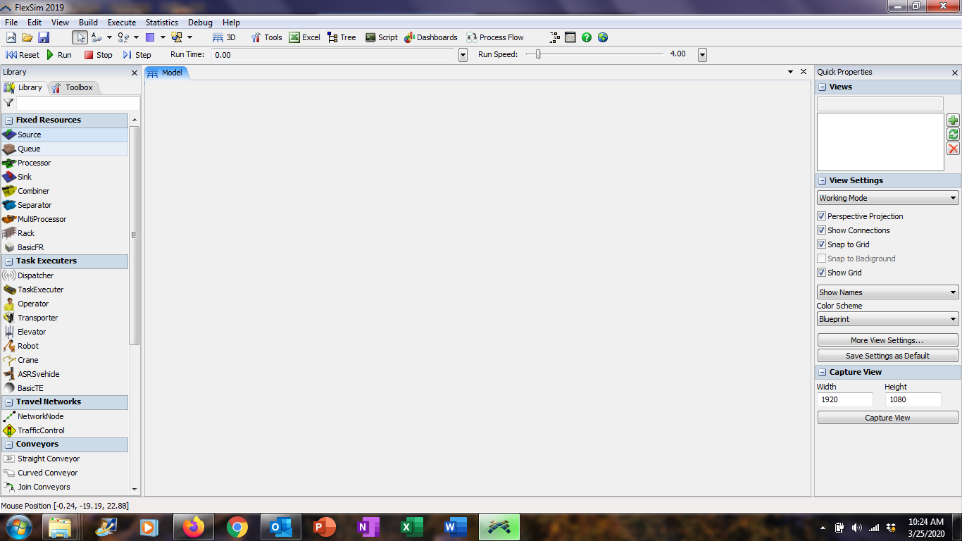Select the MultiProcessor library object

pyautogui.click(x=65, y=219)
